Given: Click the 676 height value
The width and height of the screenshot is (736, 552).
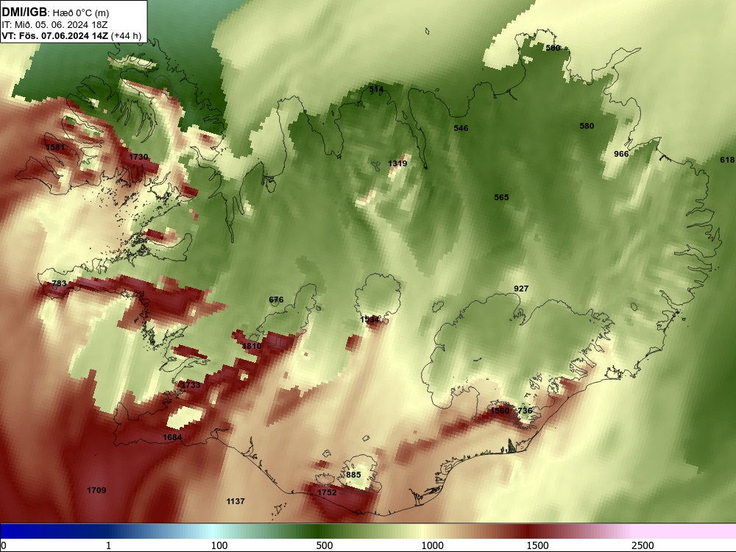Looking at the screenshot, I should (x=276, y=300).
